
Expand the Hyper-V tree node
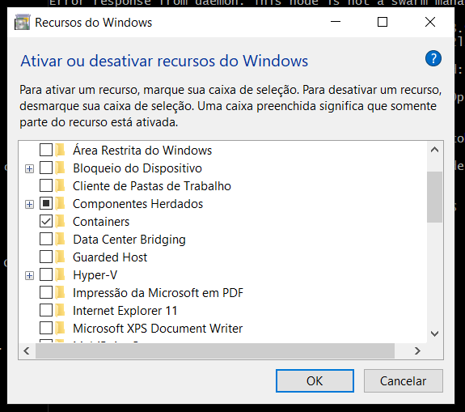point(29,276)
